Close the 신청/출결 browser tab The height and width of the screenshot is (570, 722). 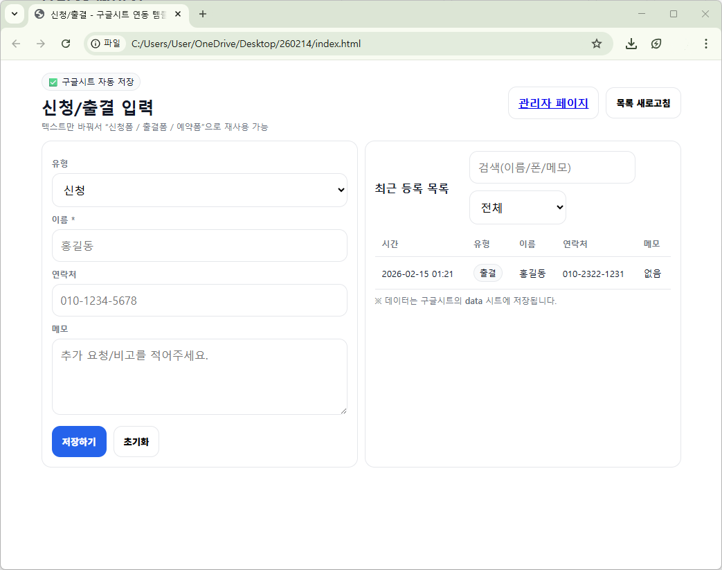click(x=178, y=14)
